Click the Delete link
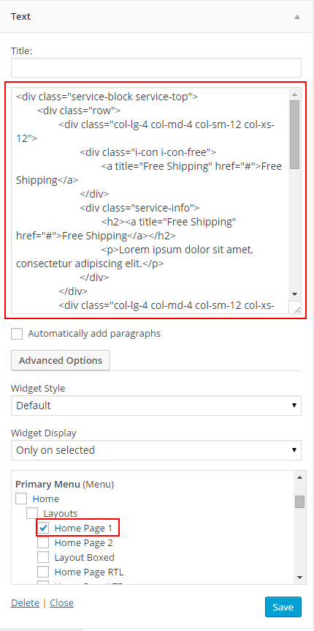Screen dimensions: 314x631 [x=26, y=603]
